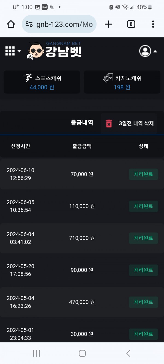Screen dimensions: 164x364
Task: Expand the profile menu arrow
Action: point(155,51)
